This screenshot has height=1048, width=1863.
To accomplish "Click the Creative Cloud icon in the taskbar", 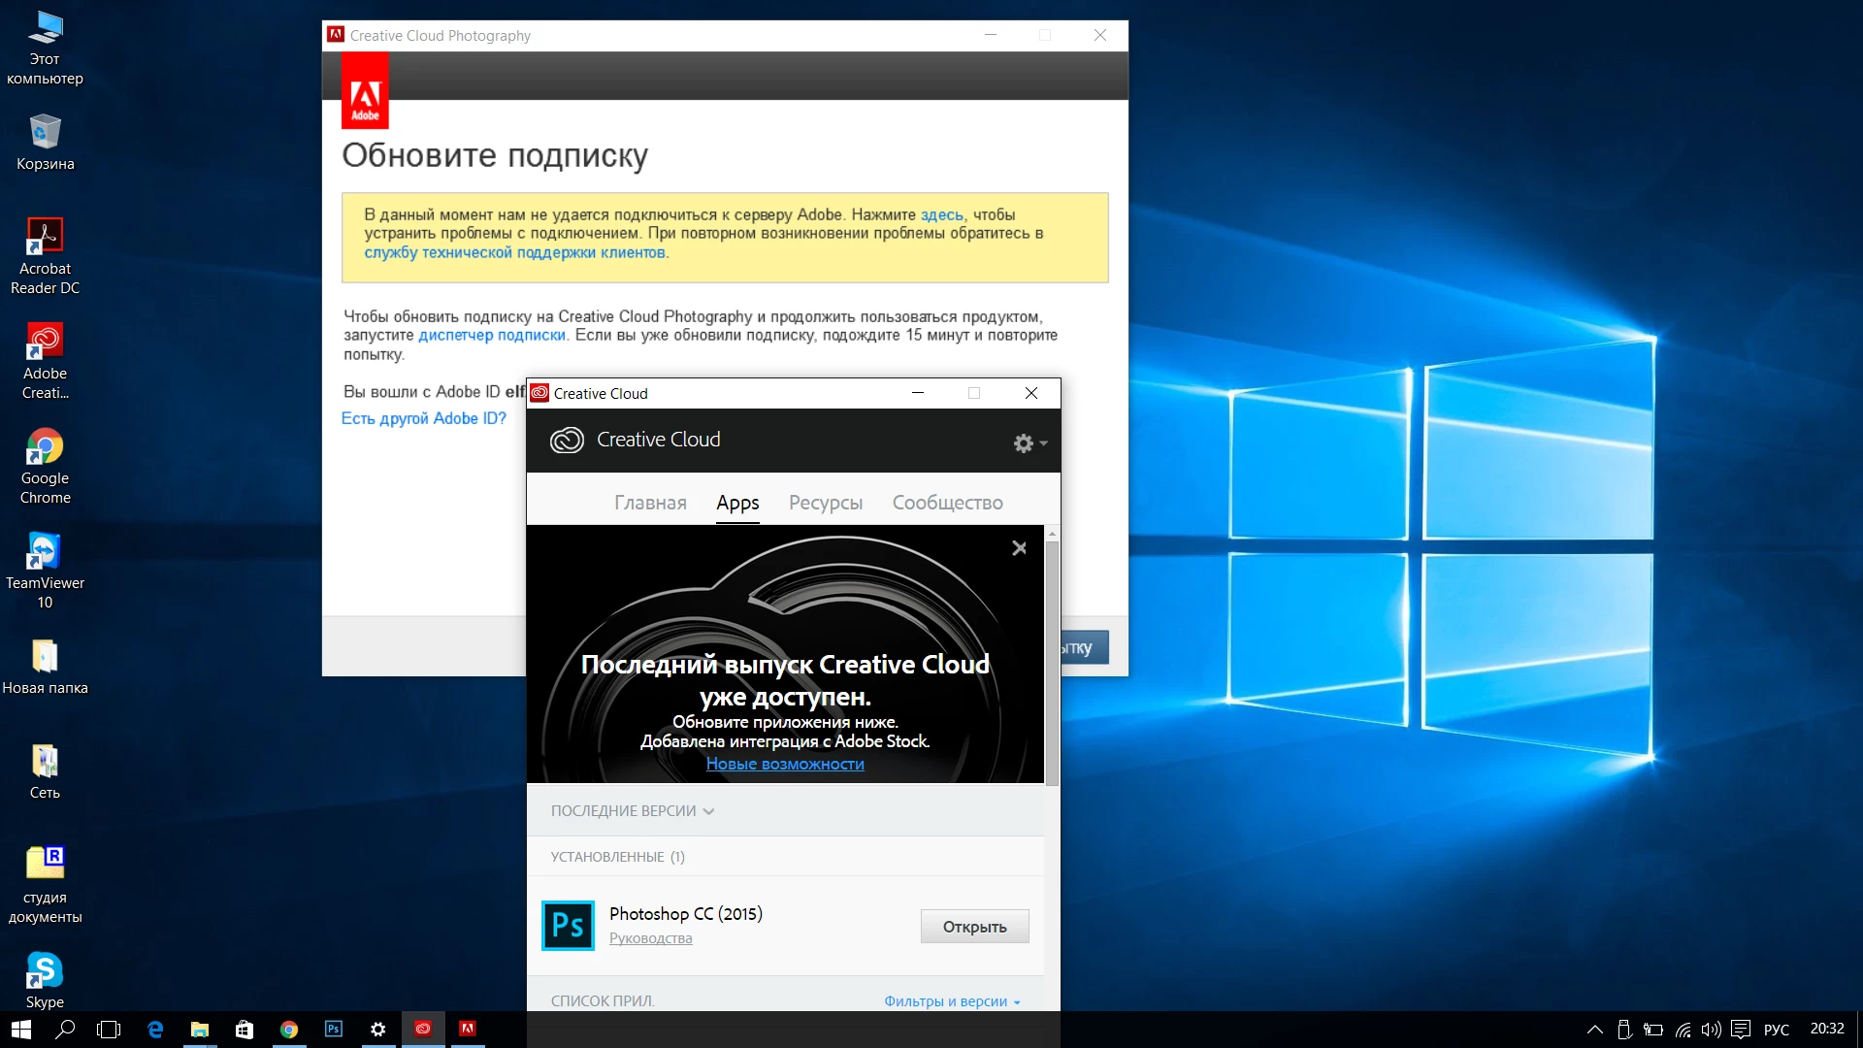I will [423, 1029].
